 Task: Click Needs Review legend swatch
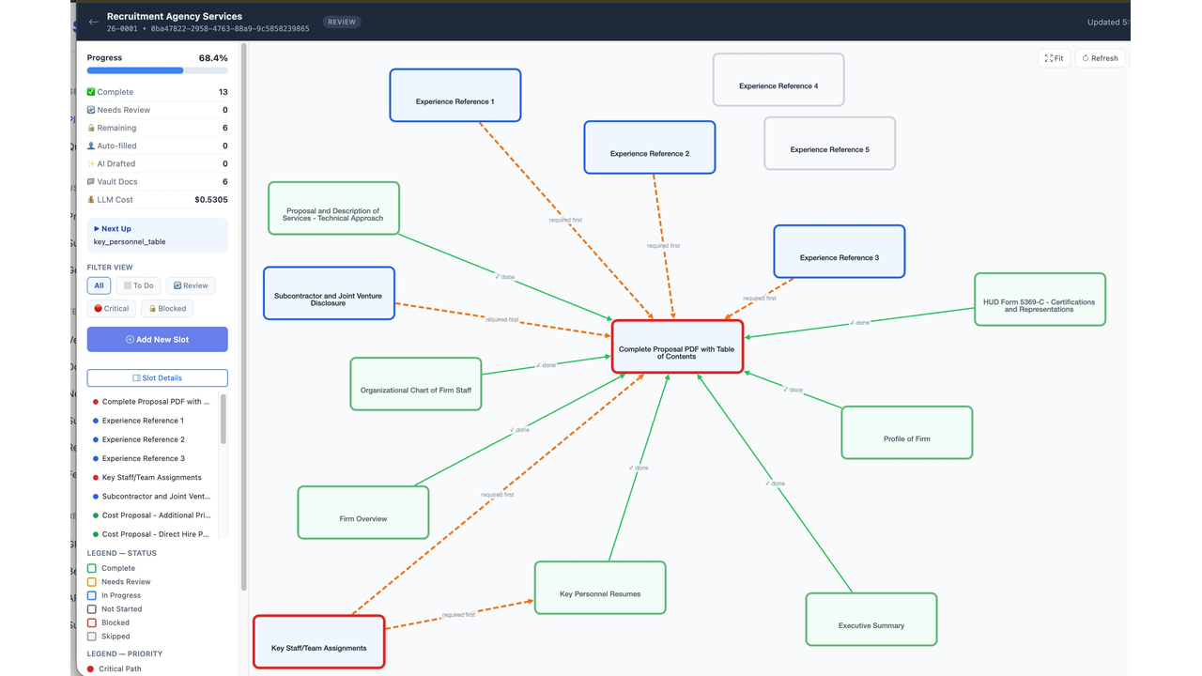click(92, 582)
